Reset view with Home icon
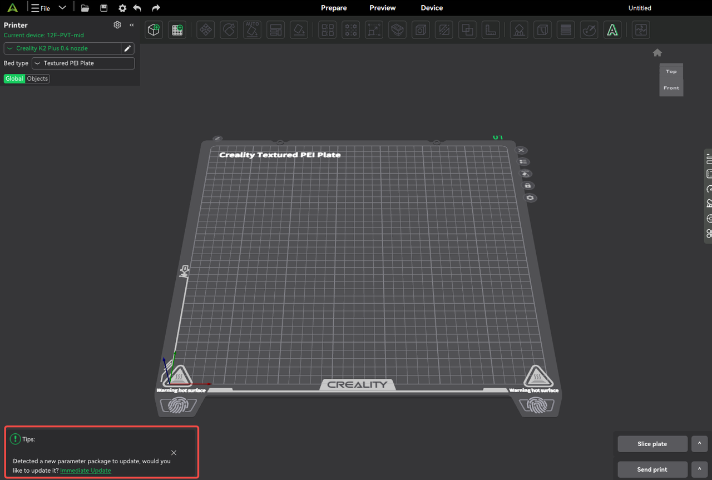The height and width of the screenshot is (480, 712). [657, 53]
